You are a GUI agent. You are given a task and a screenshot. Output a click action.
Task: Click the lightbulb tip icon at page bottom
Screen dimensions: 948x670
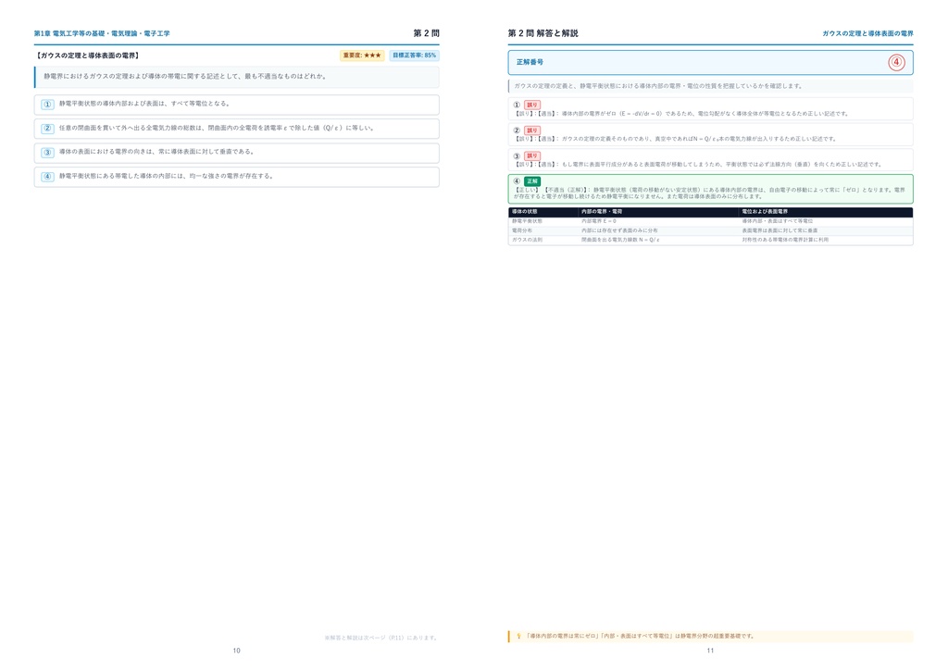518,636
